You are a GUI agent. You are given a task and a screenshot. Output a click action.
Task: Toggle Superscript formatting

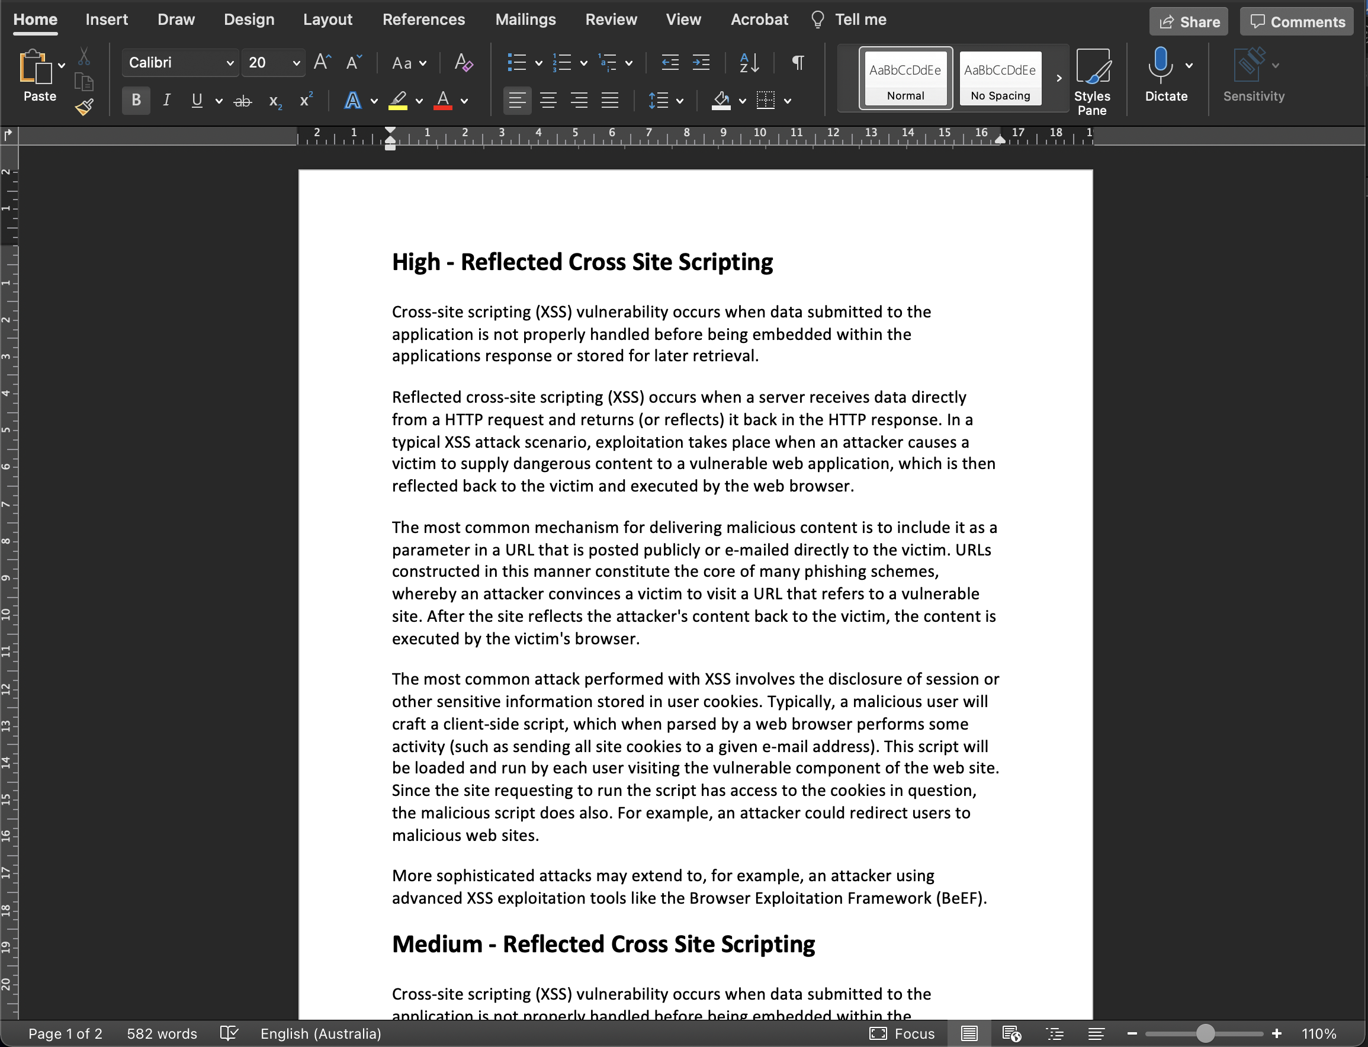click(x=306, y=99)
